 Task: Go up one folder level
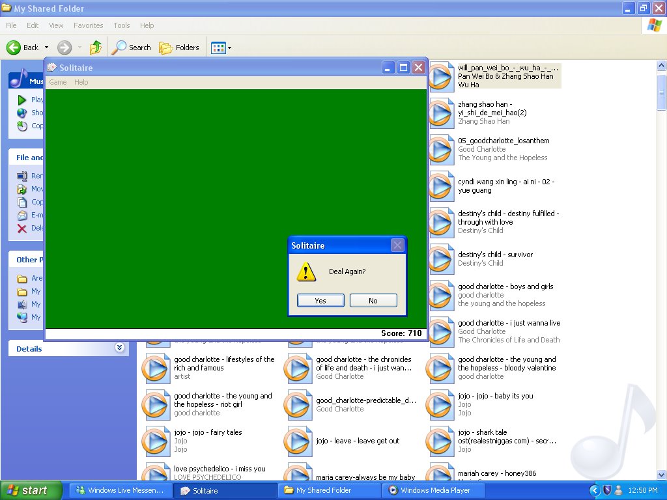click(x=96, y=48)
